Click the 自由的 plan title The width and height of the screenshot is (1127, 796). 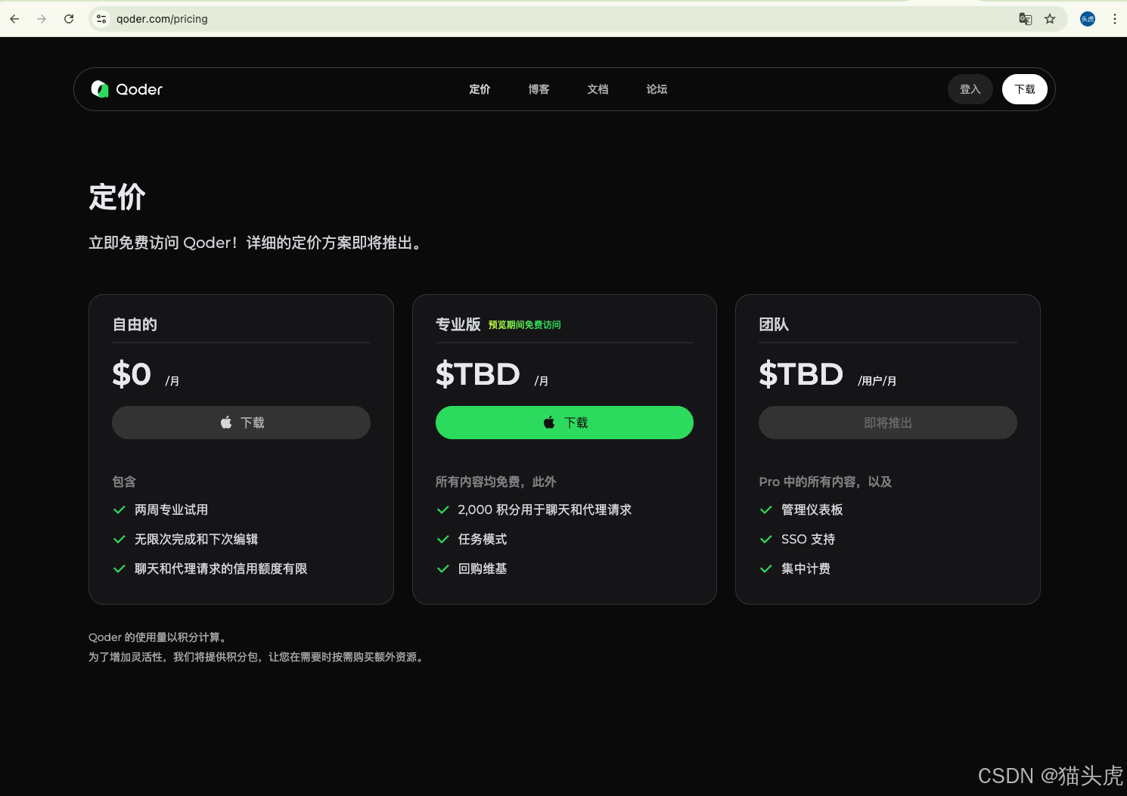click(x=135, y=324)
